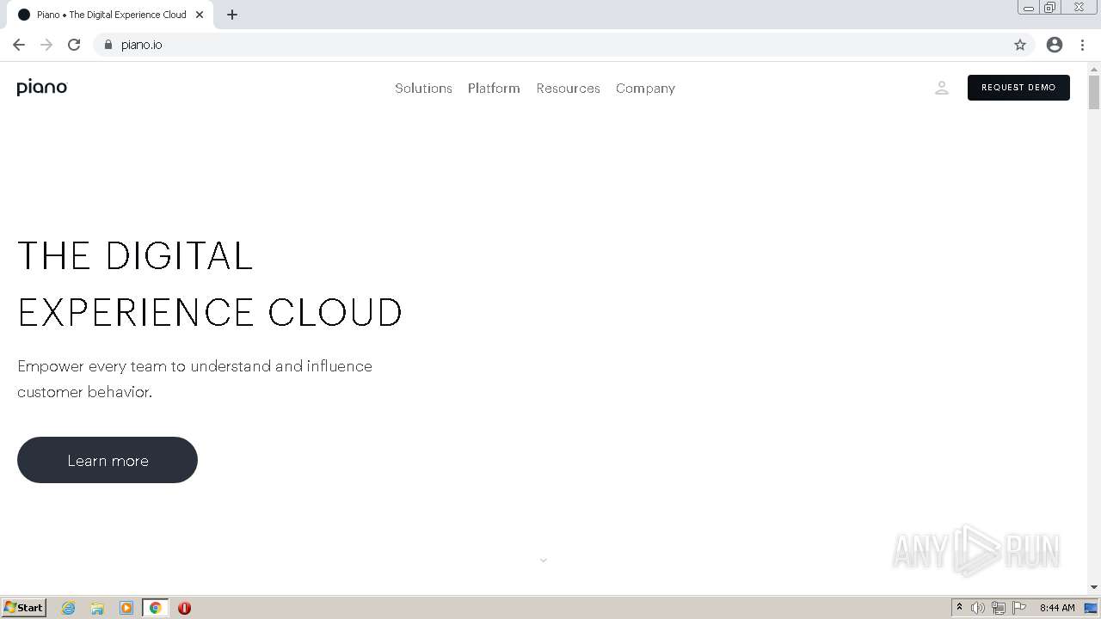Click the address bar URL
Viewport: 1101px width, 619px height.
[142, 45]
